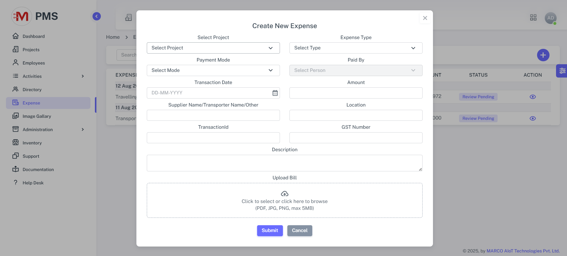The height and width of the screenshot is (256, 567).
Task: Open the apps grid icon
Action: point(533,17)
